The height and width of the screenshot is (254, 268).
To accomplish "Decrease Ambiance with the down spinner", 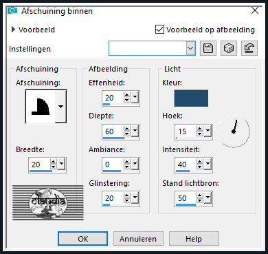I will pos(127,167).
